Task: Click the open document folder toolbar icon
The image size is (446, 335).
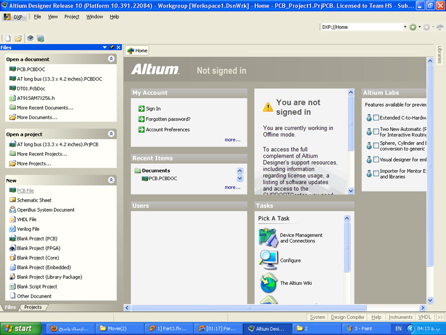Action: point(18,39)
